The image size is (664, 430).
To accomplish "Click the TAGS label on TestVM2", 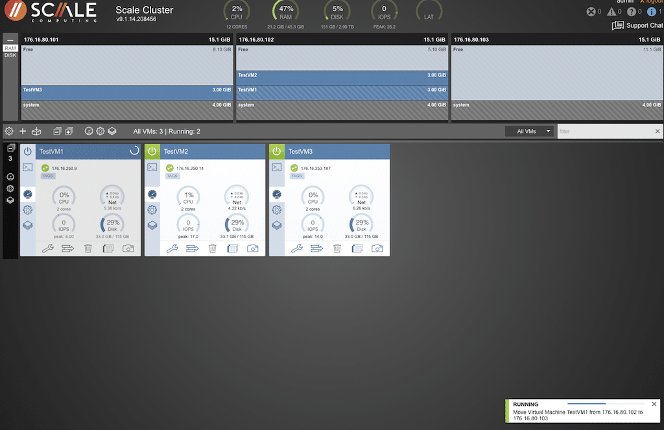I will pos(172,176).
